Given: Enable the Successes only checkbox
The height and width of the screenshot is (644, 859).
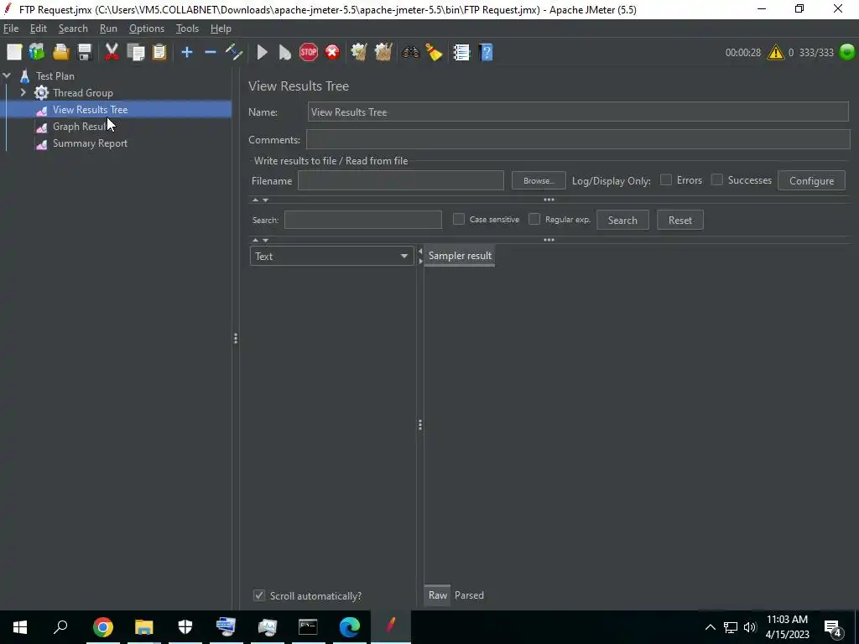Looking at the screenshot, I should pos(716,179).
